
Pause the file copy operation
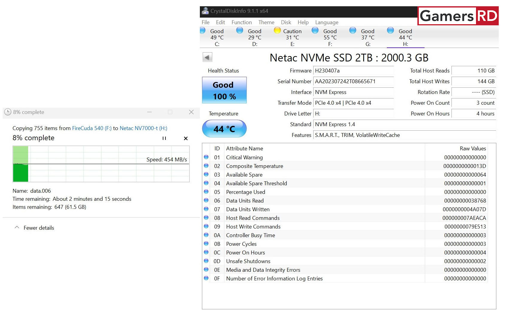(164, 138)
